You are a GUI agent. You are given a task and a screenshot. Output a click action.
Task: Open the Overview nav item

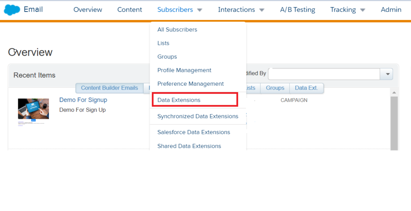pyautogui.click(x=87, y=10)
